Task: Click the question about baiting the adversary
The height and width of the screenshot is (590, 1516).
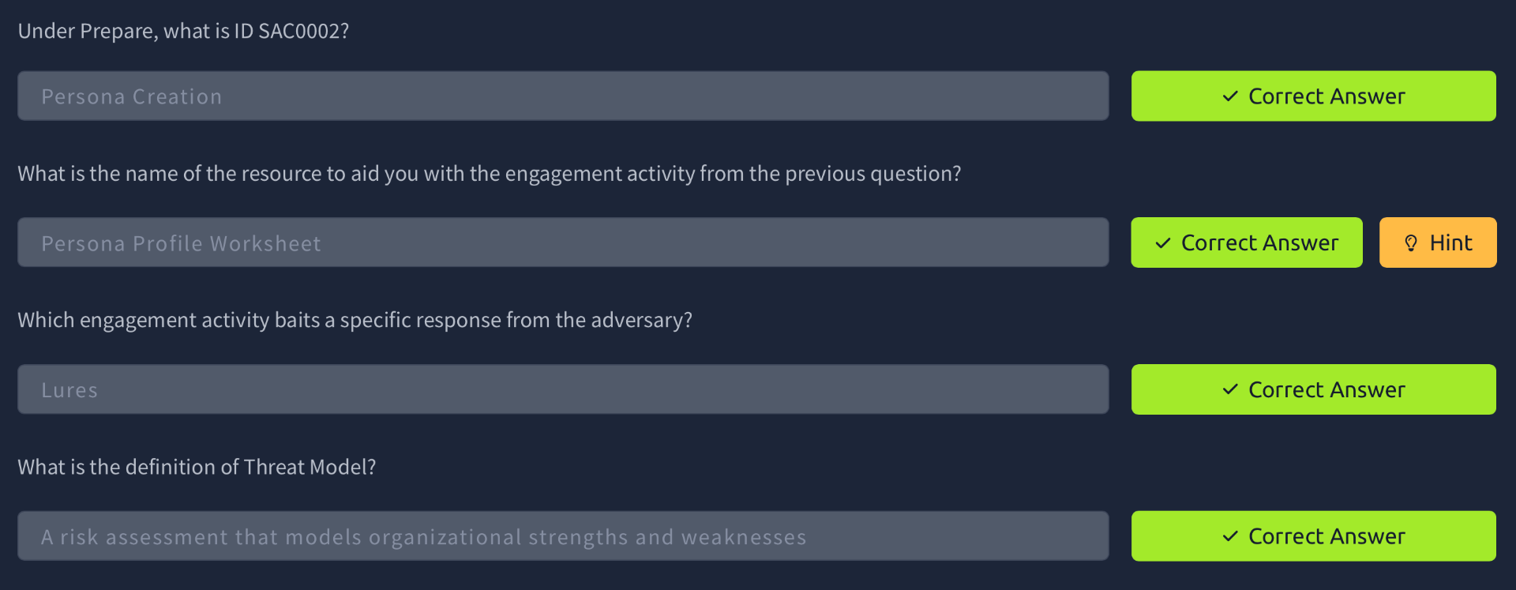Action: (x=355, y=320)
